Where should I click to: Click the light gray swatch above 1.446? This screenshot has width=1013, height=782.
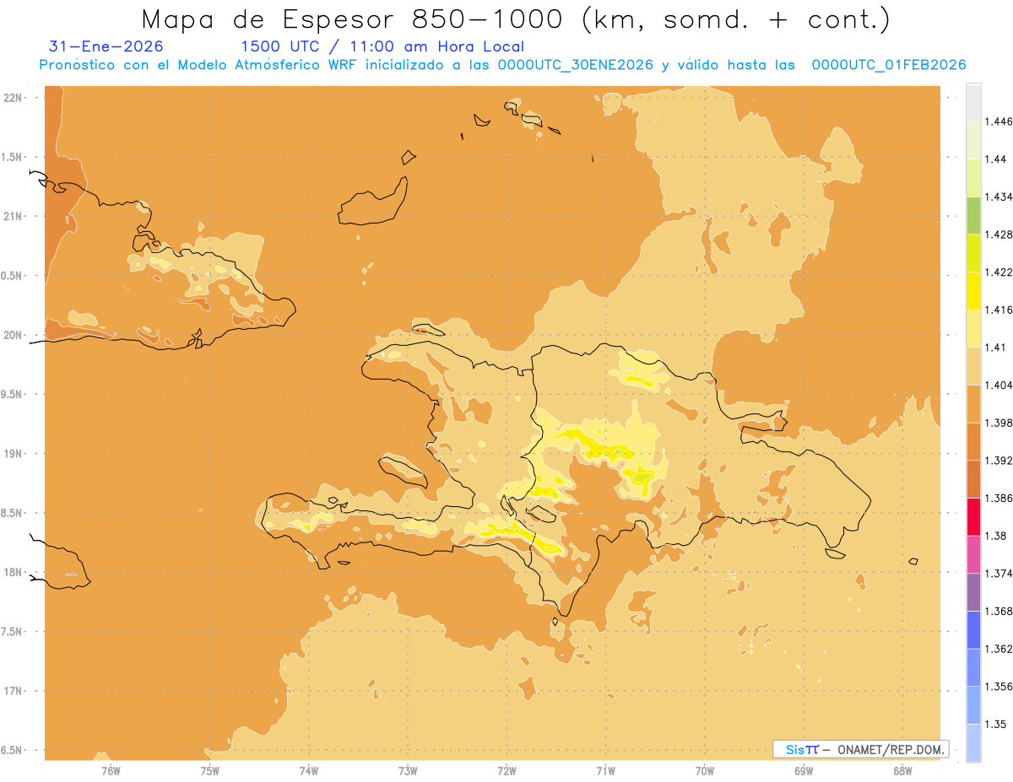tap(973, 102)
